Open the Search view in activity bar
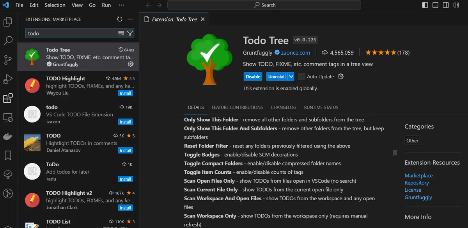The height and width of the screenshot is (228, 468). 8,41
